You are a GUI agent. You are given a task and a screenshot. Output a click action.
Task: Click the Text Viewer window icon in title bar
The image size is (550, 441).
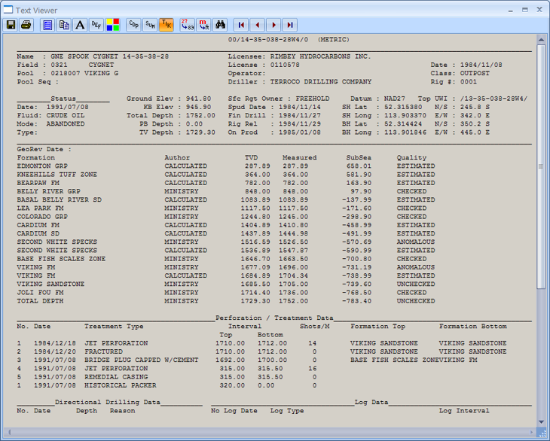8,10
